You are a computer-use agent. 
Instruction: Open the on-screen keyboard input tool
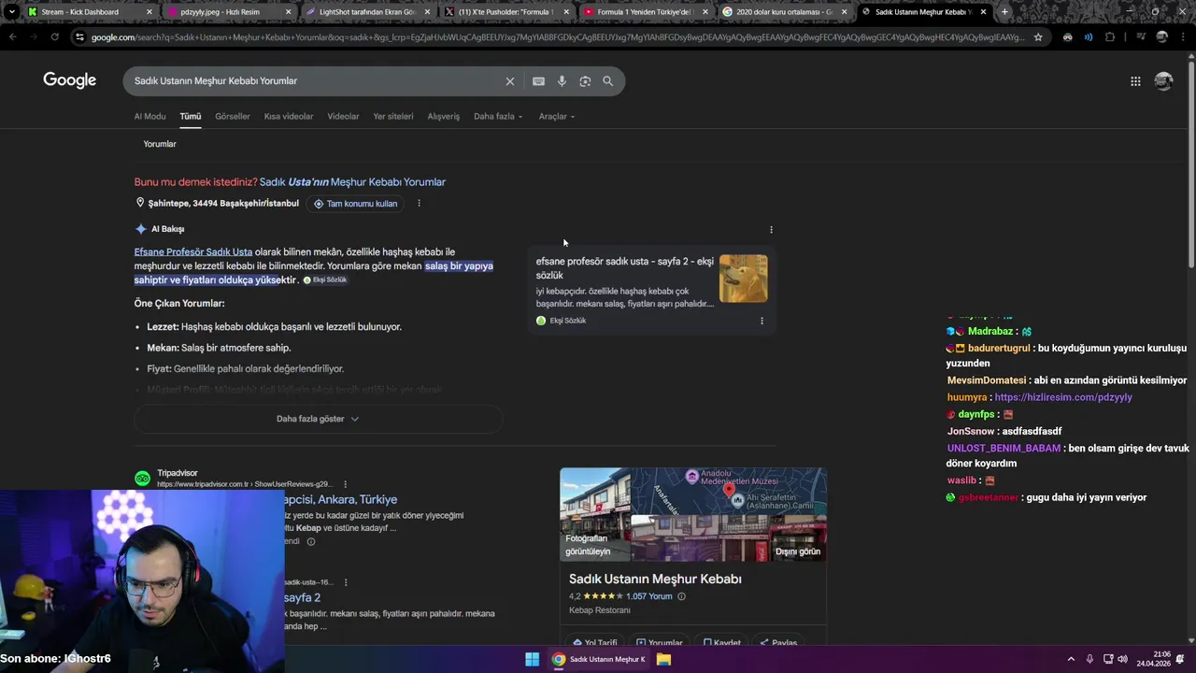(x=538, y=81)
